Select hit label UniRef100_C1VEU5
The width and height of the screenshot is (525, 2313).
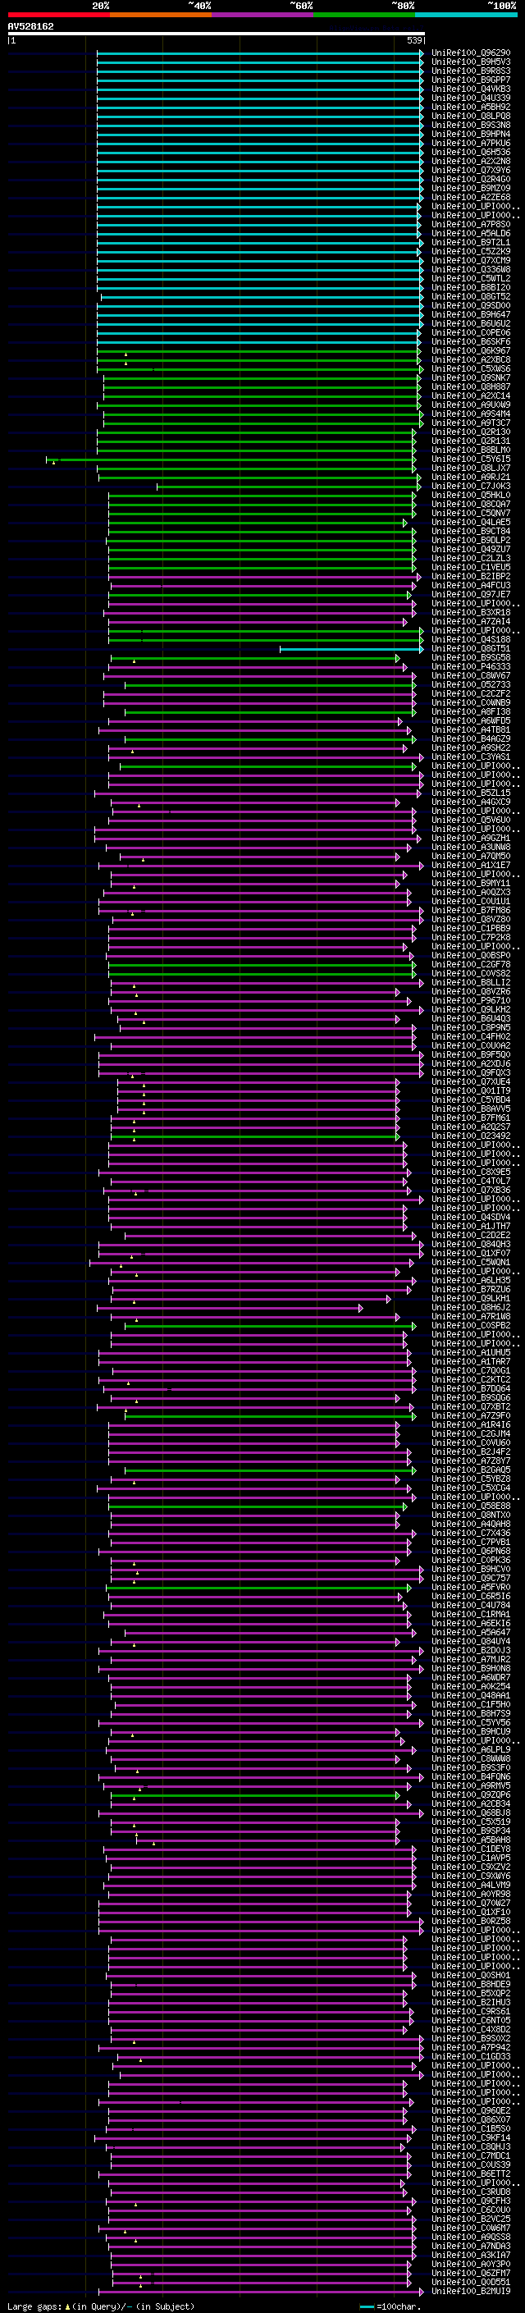pyautogui.click(x=471, y=568)
